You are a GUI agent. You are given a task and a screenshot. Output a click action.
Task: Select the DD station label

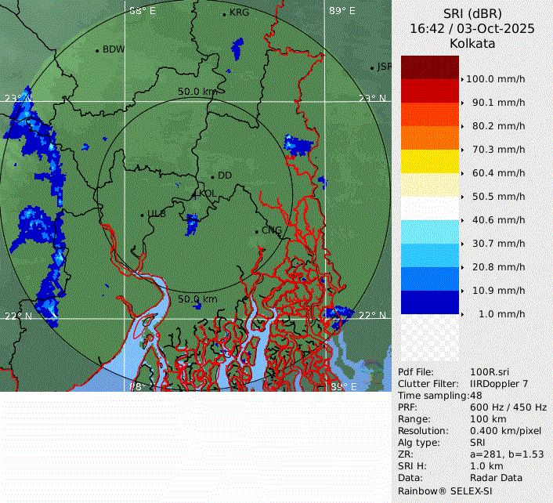225,176
